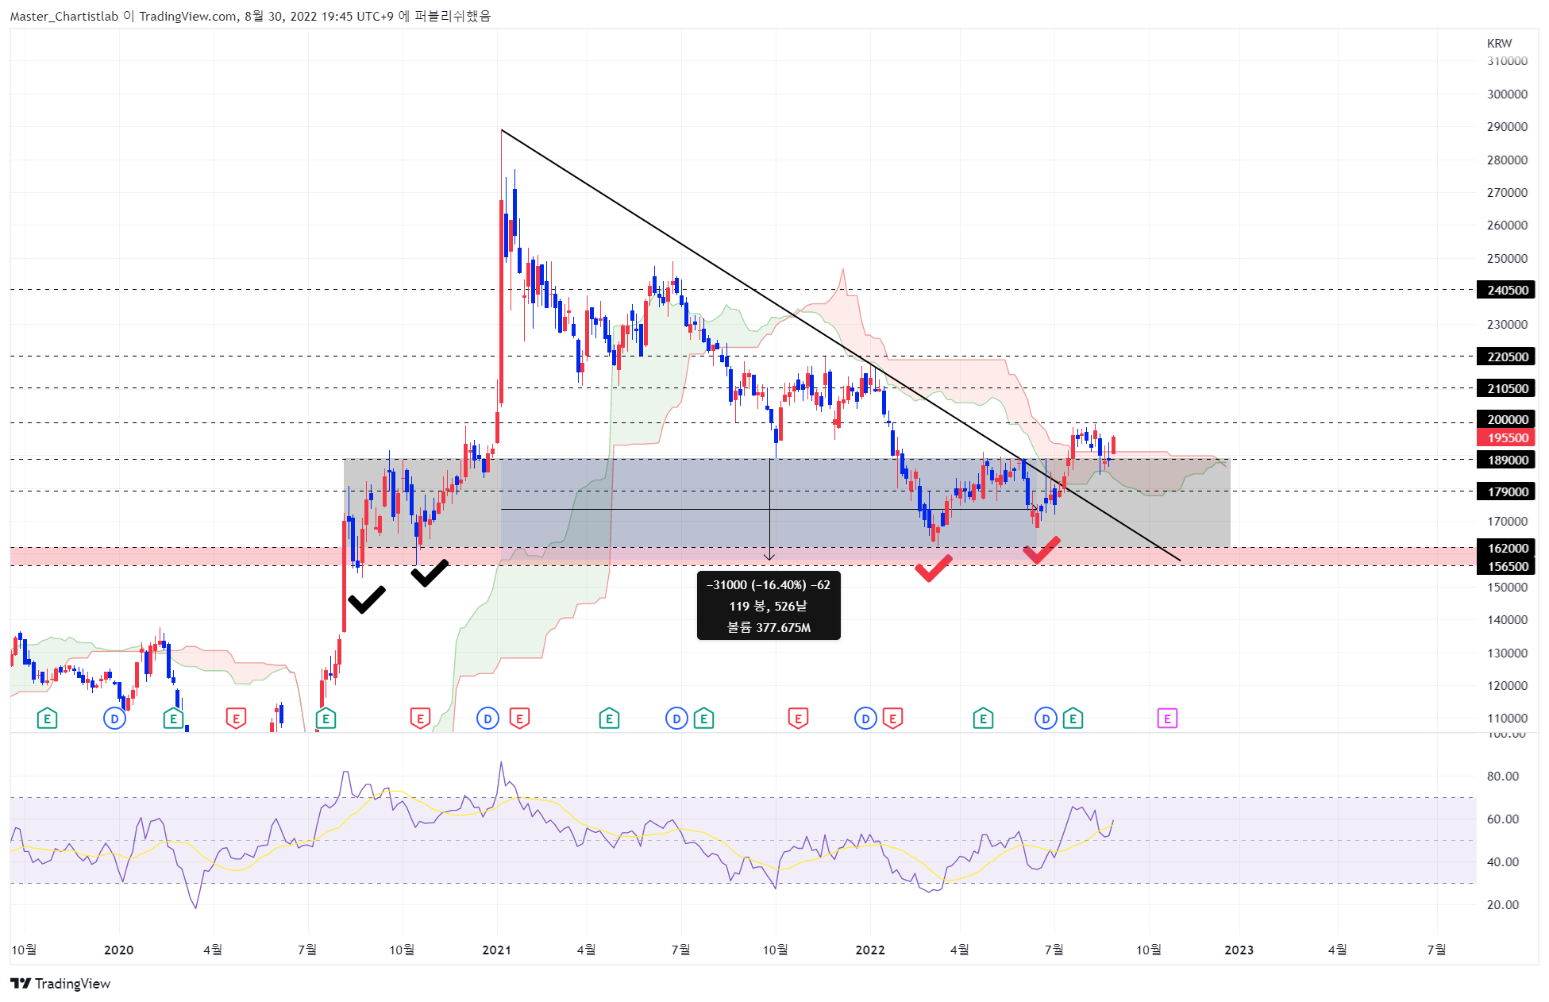Open the TradingView logo link
1549x1002 pixels.
click(x=60, y=984)
